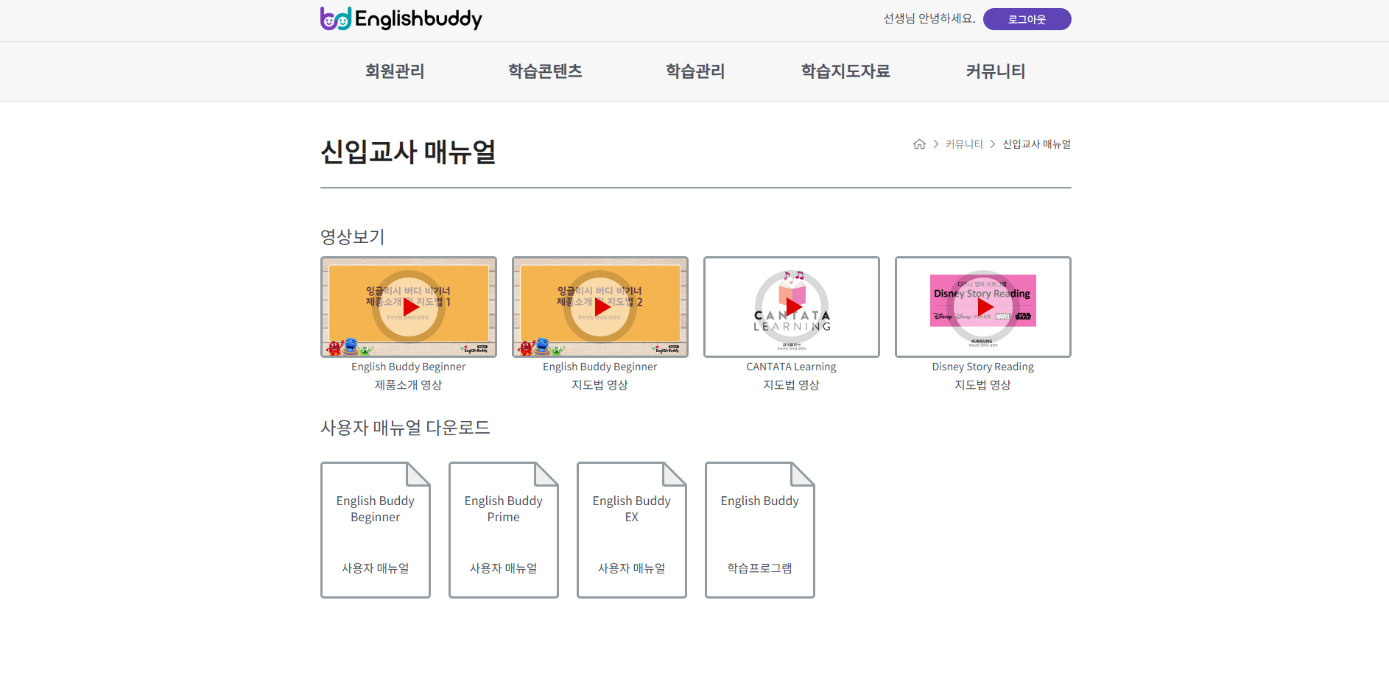The image size is (1389, 681).
Task: Click Disney Story Reading 지도법 영상 caption
Action: (983, 375)
